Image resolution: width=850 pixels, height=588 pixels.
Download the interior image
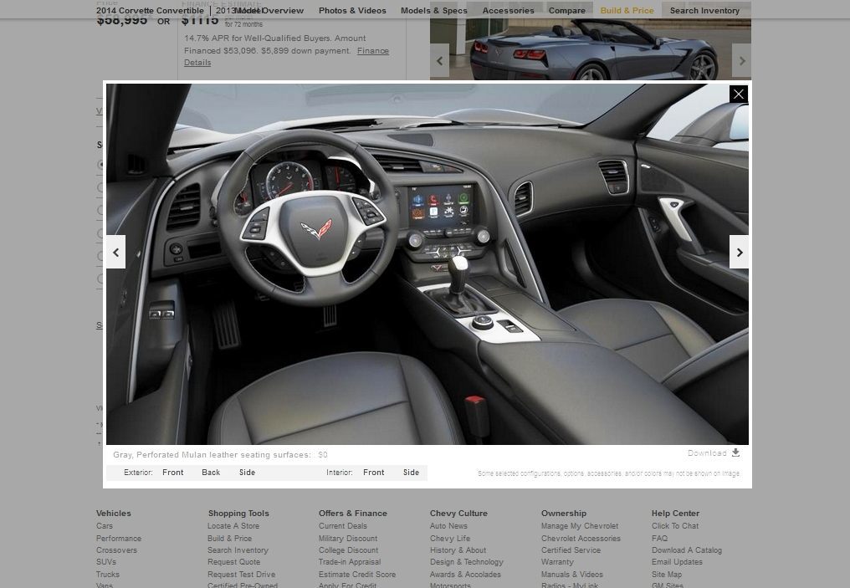tap(714, 453)
